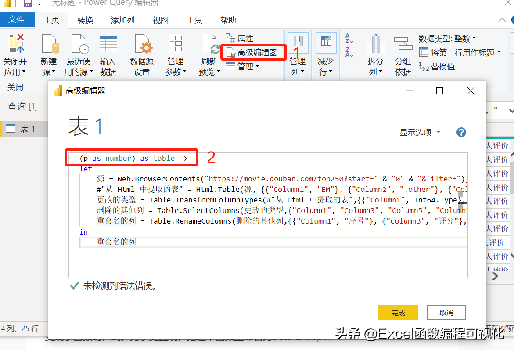Screen dimensions: 514x350
Task: Click the Table.SelectColumns code line
Action: tap(281, 211)
